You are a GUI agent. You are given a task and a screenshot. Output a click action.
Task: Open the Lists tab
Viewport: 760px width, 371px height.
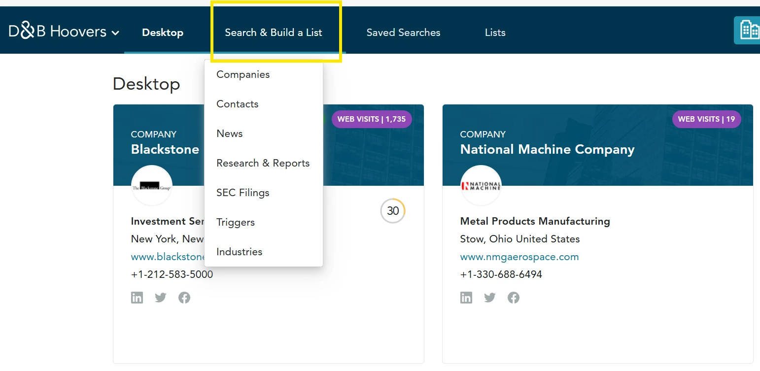click(x=495, y=33)
